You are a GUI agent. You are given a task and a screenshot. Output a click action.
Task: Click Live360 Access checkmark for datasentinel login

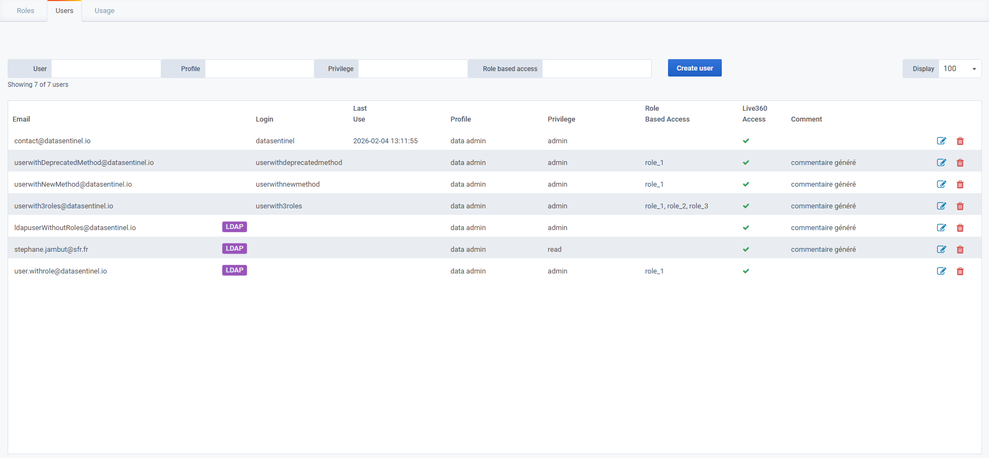[x=746, y=141]
